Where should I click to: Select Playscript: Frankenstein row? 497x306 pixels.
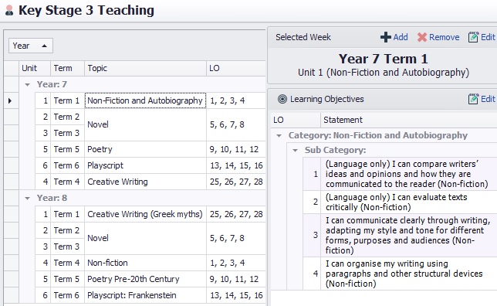click(x=146, y=295)
